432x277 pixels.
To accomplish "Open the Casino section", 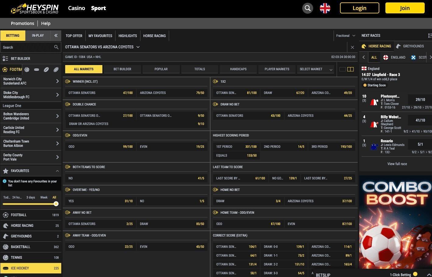I will point(76,8).
